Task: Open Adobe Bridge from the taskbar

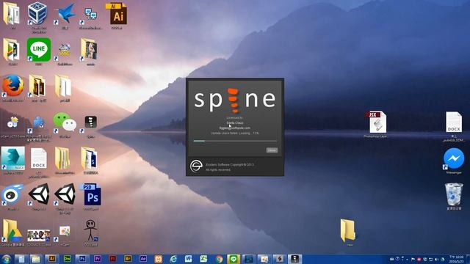Action: coord(128,259)
